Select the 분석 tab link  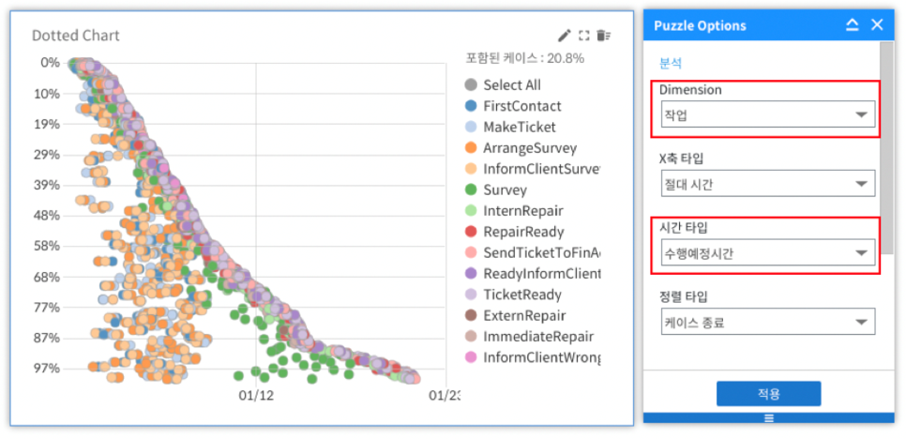(671, 63)
